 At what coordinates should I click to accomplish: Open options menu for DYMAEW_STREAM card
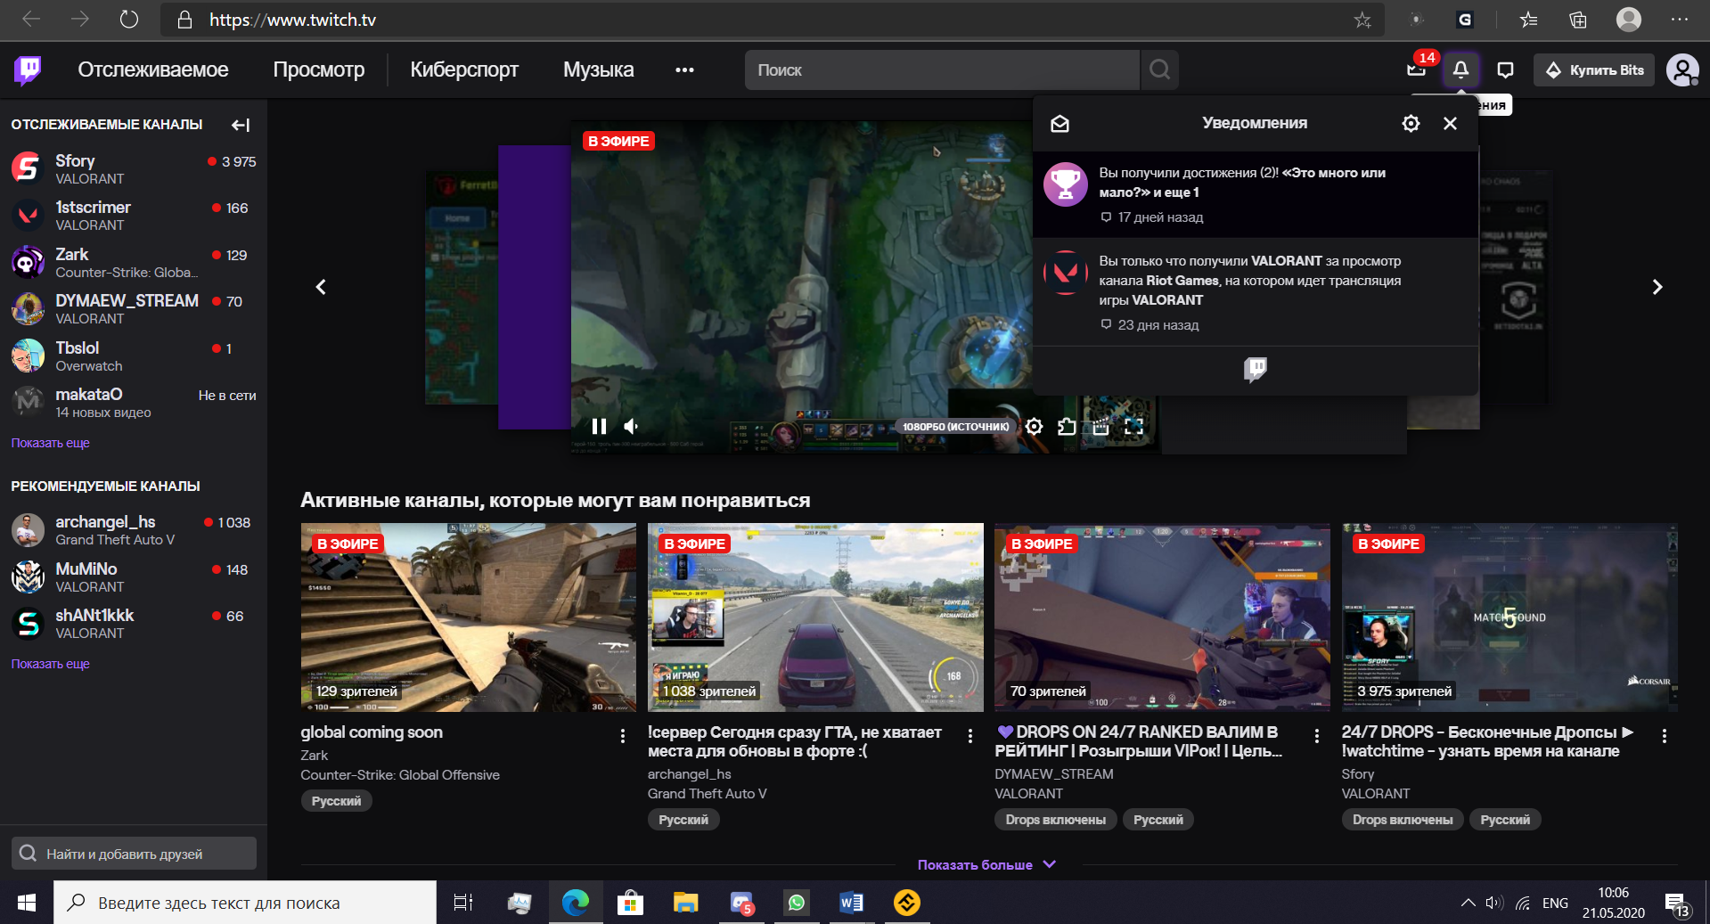(1316, 736)
